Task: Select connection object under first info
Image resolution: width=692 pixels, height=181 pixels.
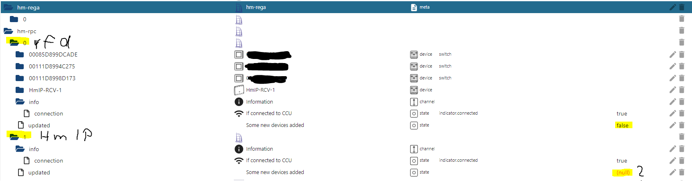Action: coord(48,114)
